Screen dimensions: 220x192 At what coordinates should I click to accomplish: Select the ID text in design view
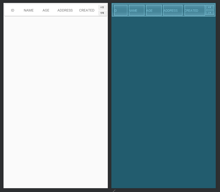[x=13, y=10]
